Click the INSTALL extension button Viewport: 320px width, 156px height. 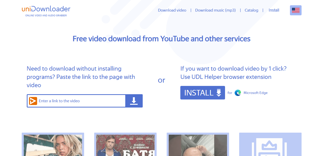[203, 93]
